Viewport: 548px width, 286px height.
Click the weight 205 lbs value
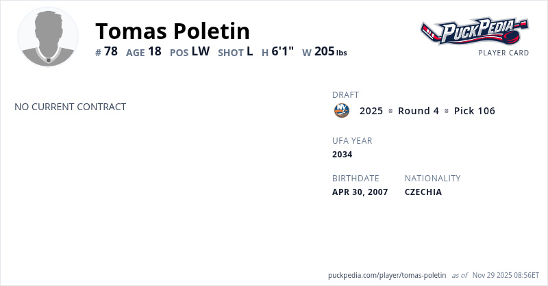pyautogui.click(x=330, y=51)
